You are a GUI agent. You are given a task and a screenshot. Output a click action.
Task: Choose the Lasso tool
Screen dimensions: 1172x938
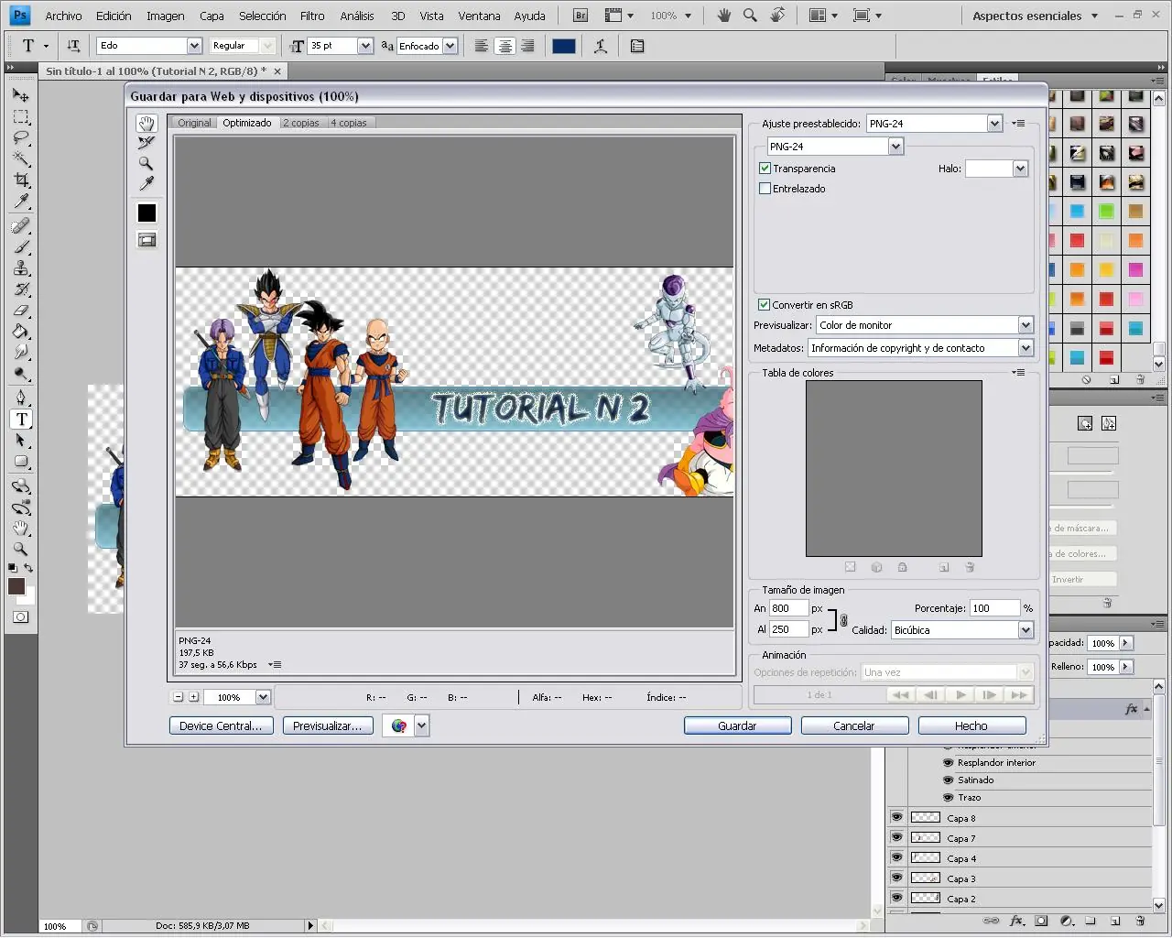coord(21,138)
